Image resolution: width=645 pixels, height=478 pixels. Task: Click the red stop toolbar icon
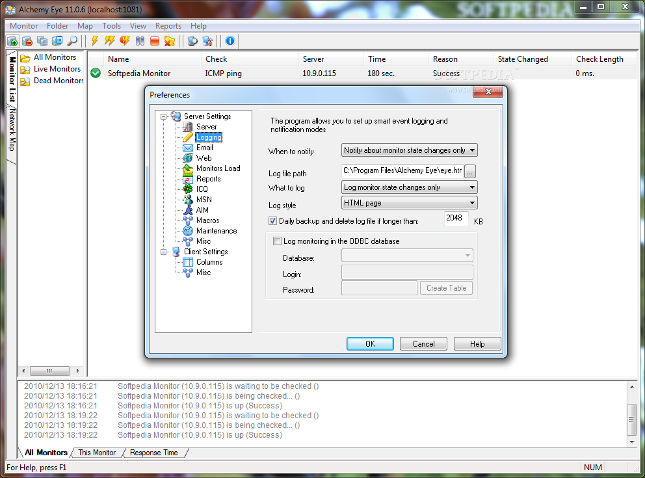coord(155,41)
